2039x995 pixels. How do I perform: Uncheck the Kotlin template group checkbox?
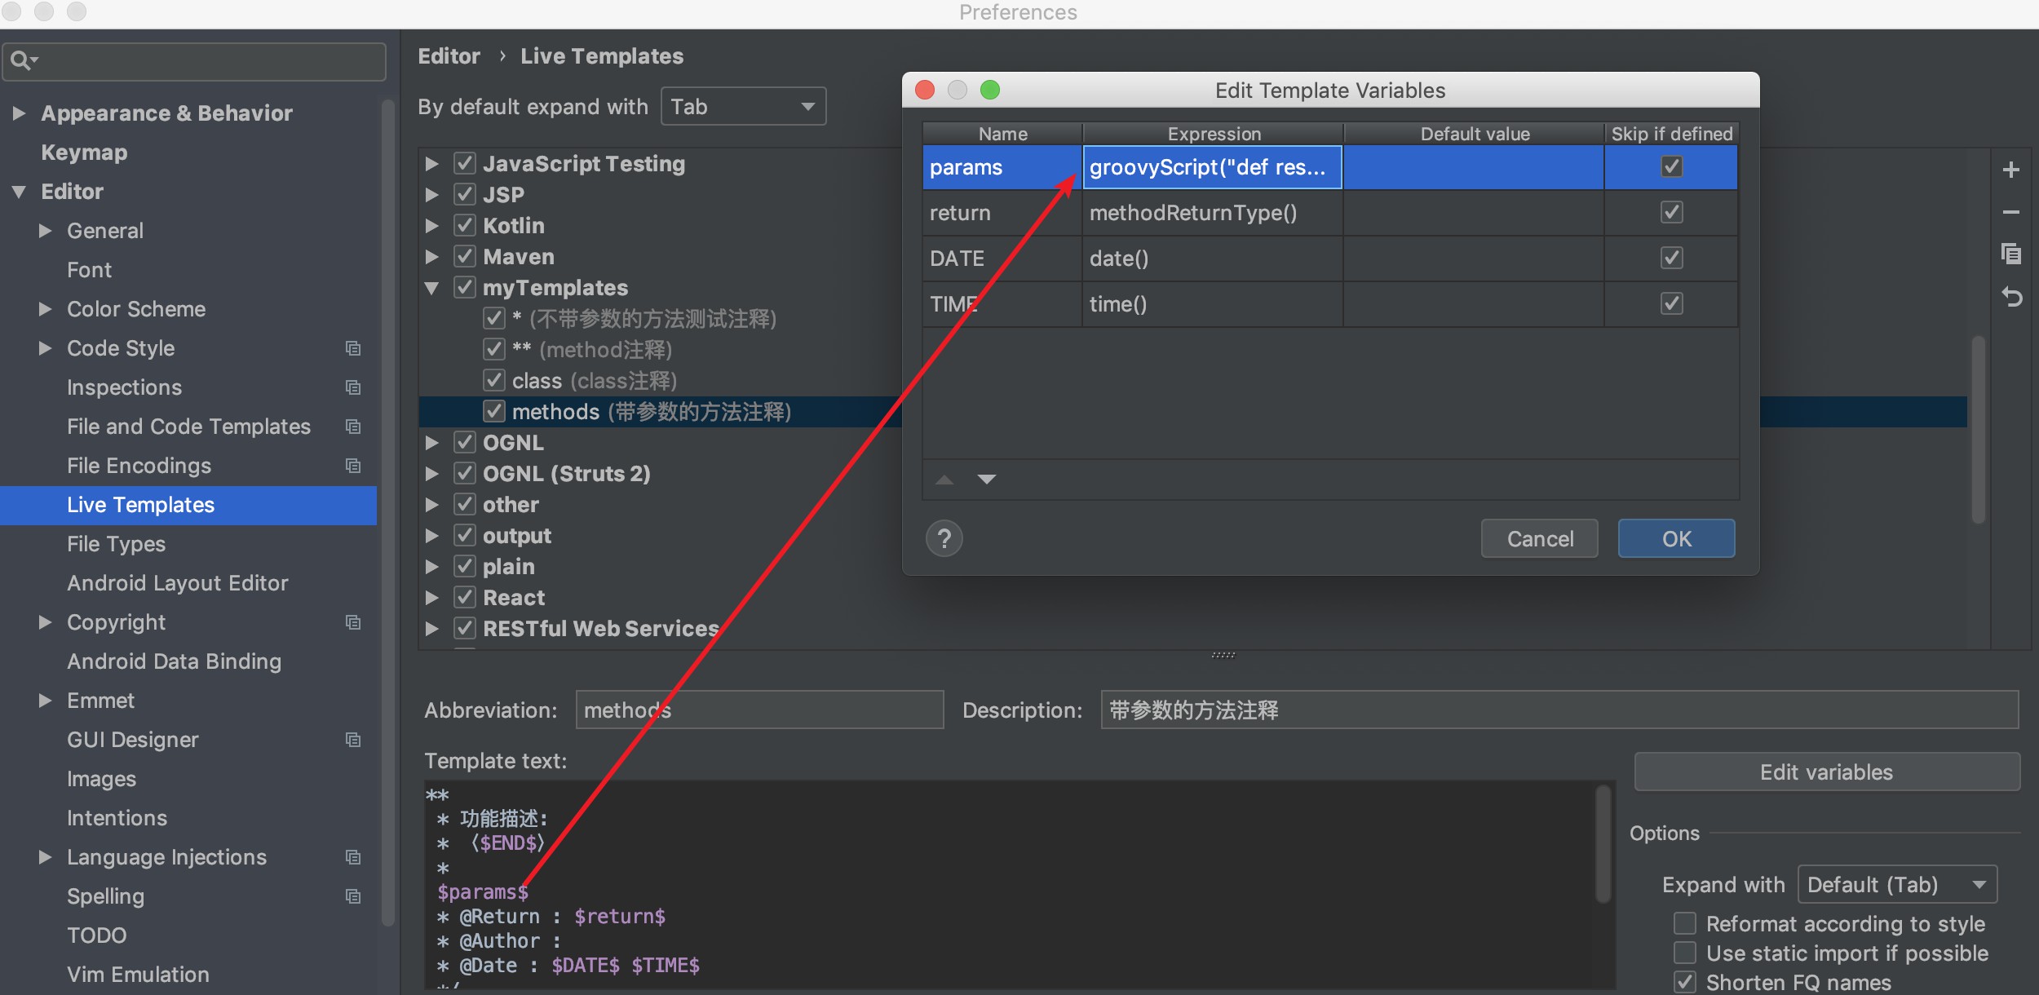pyautogui.click(x=464, y=225)
